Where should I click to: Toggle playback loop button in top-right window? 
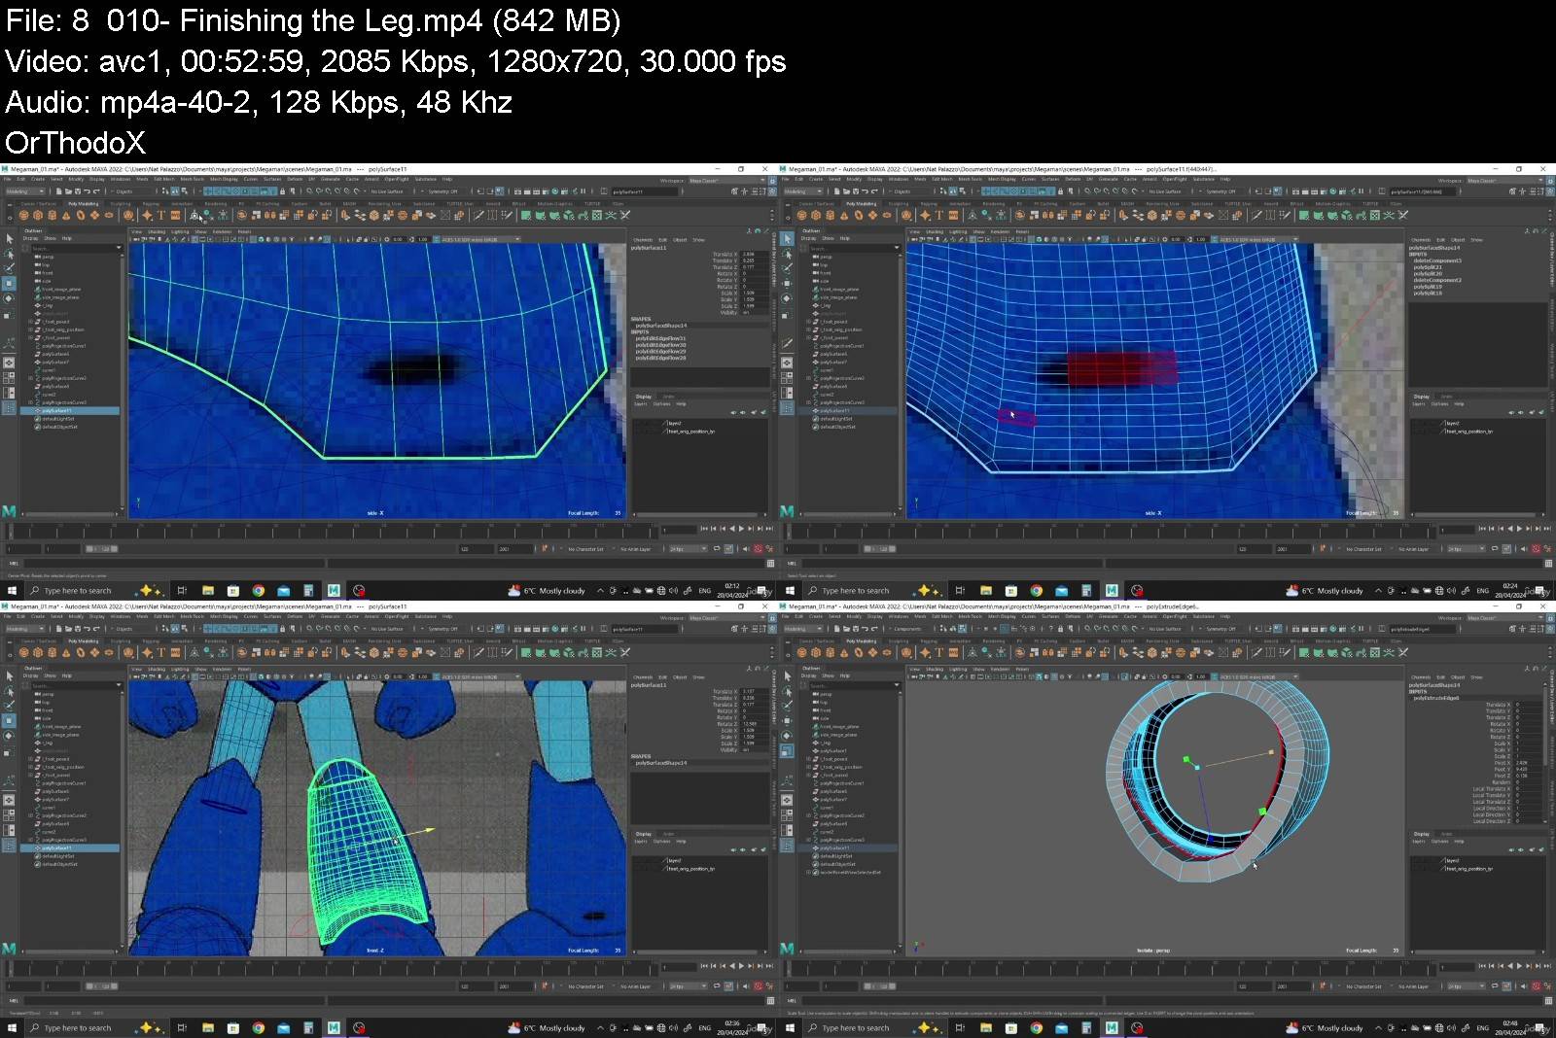point(1495,549)
